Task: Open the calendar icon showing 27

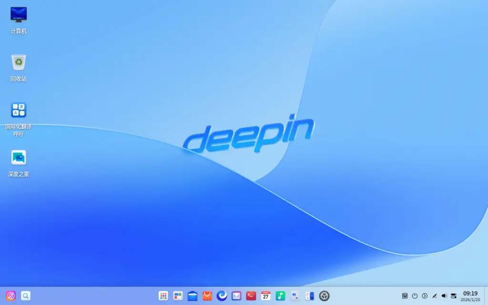Action: point(266,296)
